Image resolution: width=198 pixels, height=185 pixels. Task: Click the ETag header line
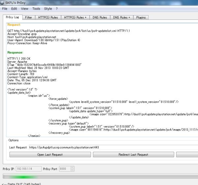coord(44,65)
